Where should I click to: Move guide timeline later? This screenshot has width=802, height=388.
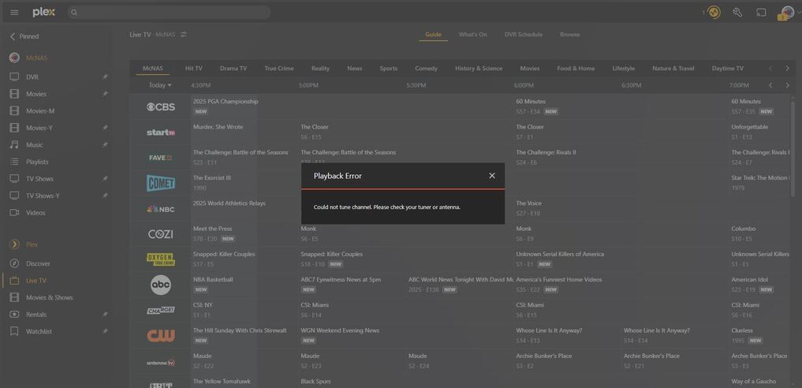(787, 85)
